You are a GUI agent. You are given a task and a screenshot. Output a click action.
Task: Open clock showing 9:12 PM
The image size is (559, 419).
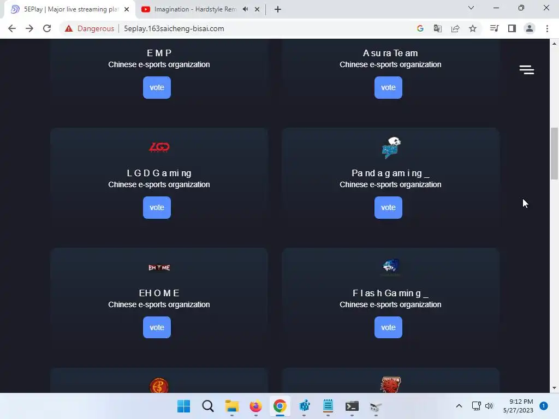point(518,406)
